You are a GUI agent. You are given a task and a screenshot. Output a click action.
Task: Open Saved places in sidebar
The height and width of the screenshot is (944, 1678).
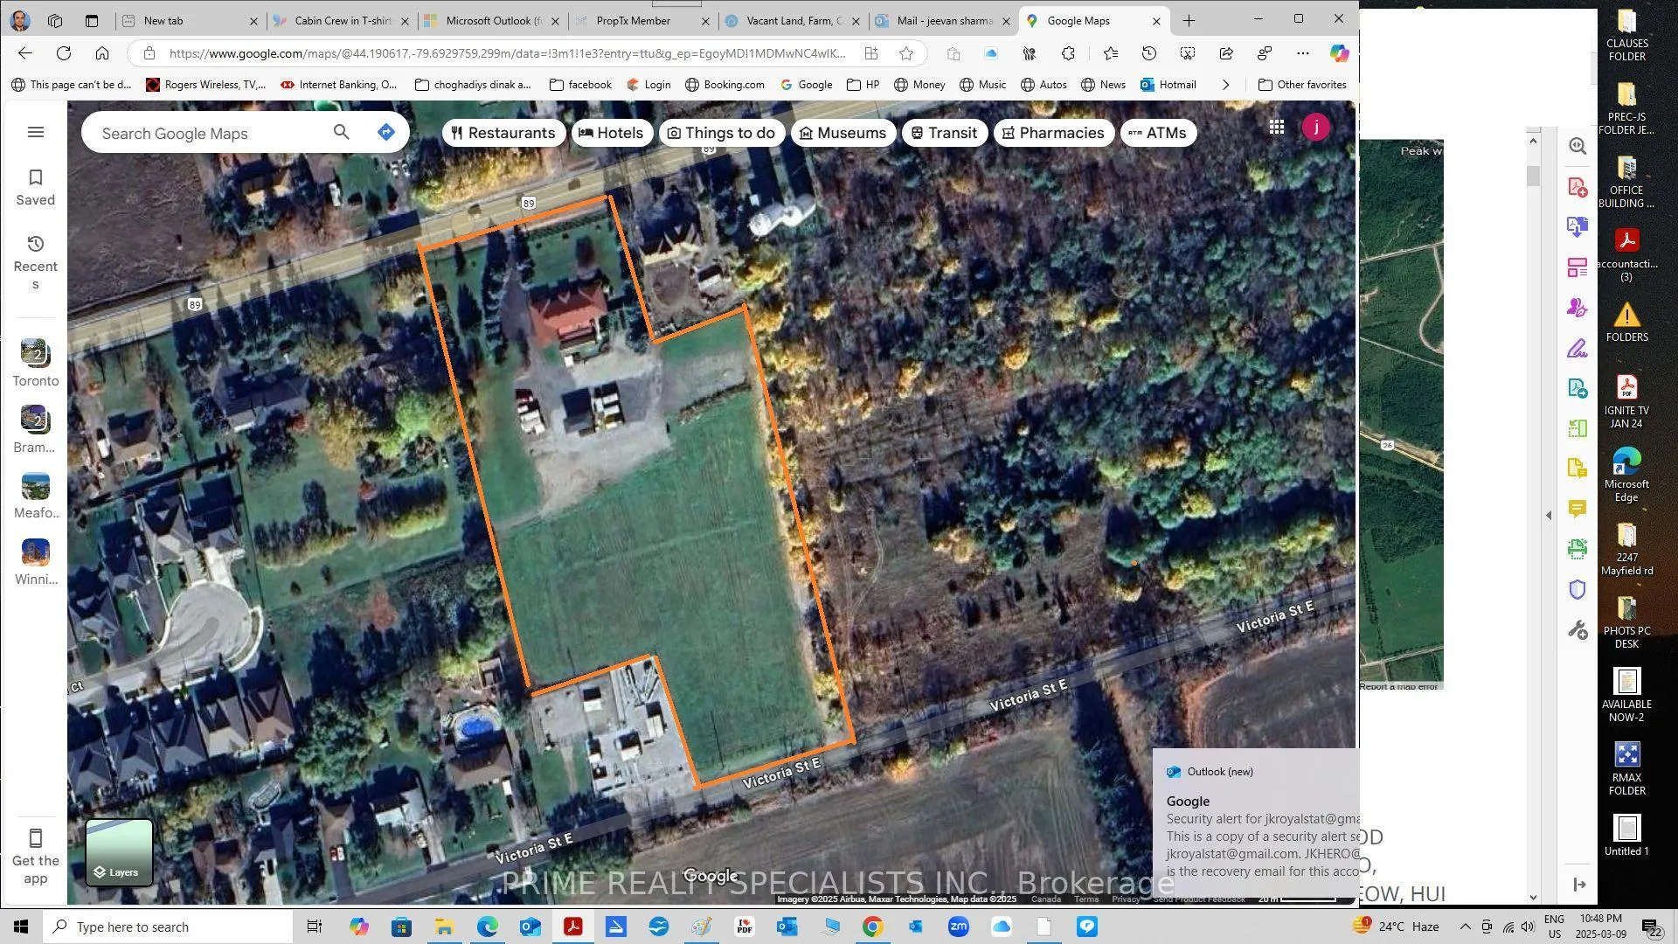(36, 188)
